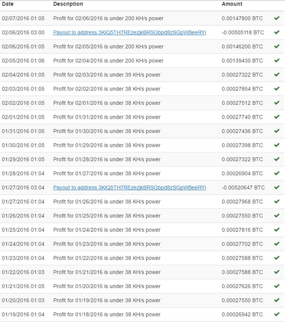Click checkmark for 0.00146200 BTC row

[x=277, y=47]
